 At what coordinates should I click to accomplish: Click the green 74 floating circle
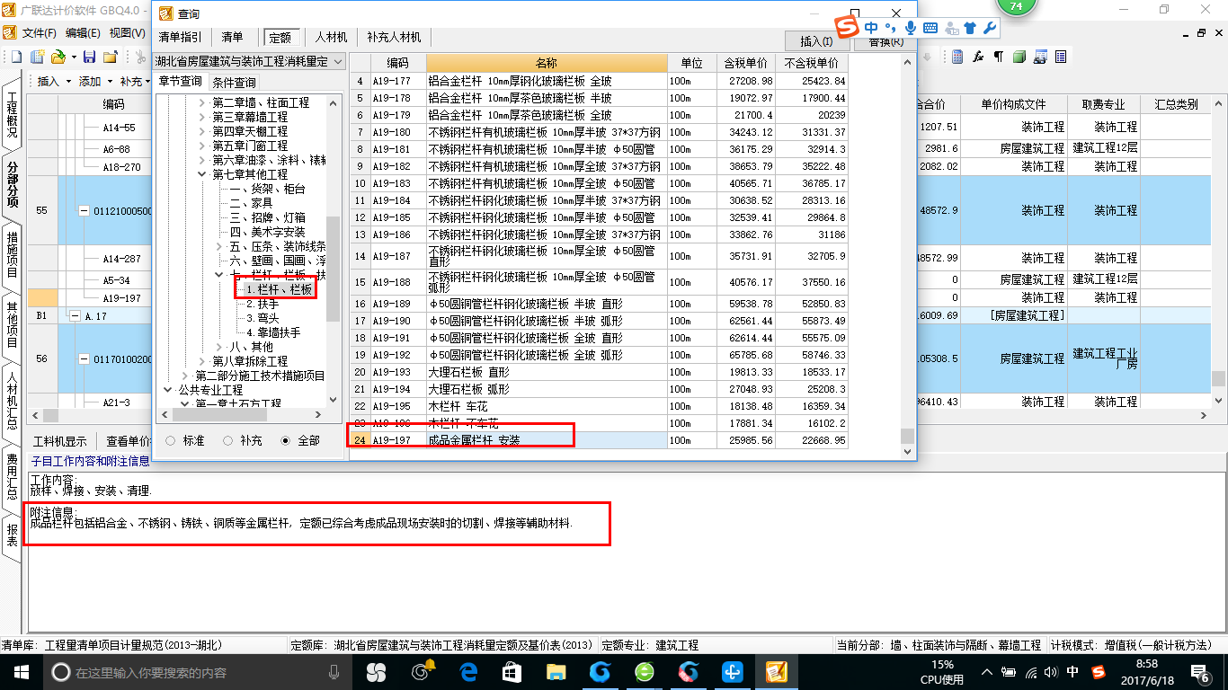pyautogui.click(x=1016, y=7)
